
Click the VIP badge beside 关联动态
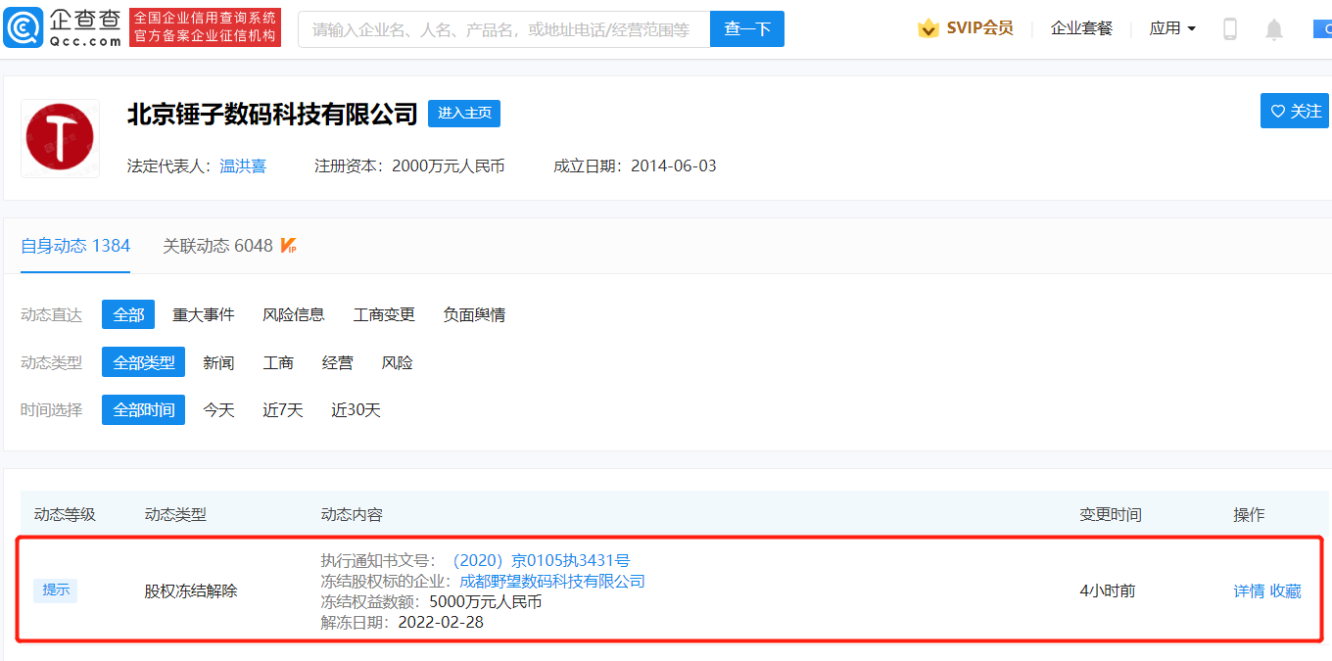click(x=288, y=246)
